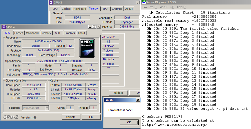Click the Cores count value 4
Viewport: 251px width, 129px height.
(x=70, y=108)
